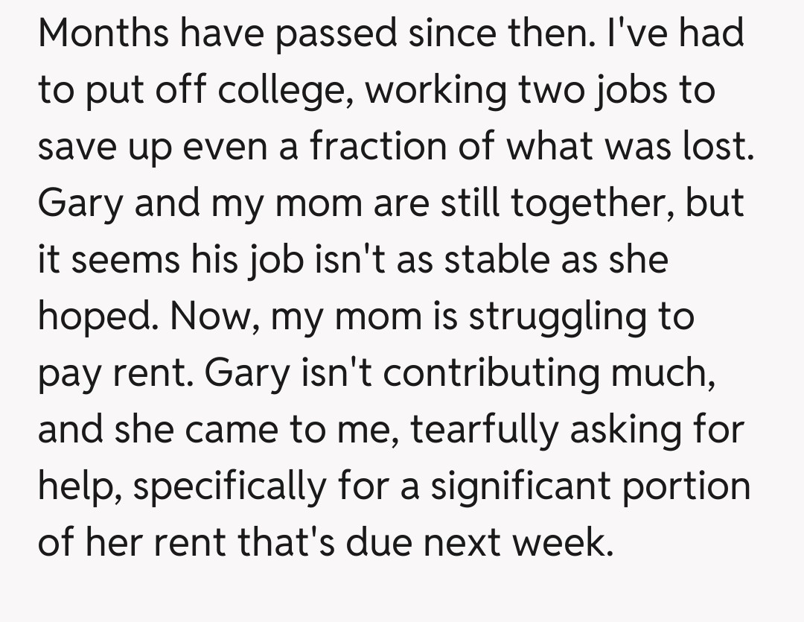This screenshot has width=804, height=622.
Task: Click "Gary" in "Gary and my mom"
Action: (x=81, y=204)
